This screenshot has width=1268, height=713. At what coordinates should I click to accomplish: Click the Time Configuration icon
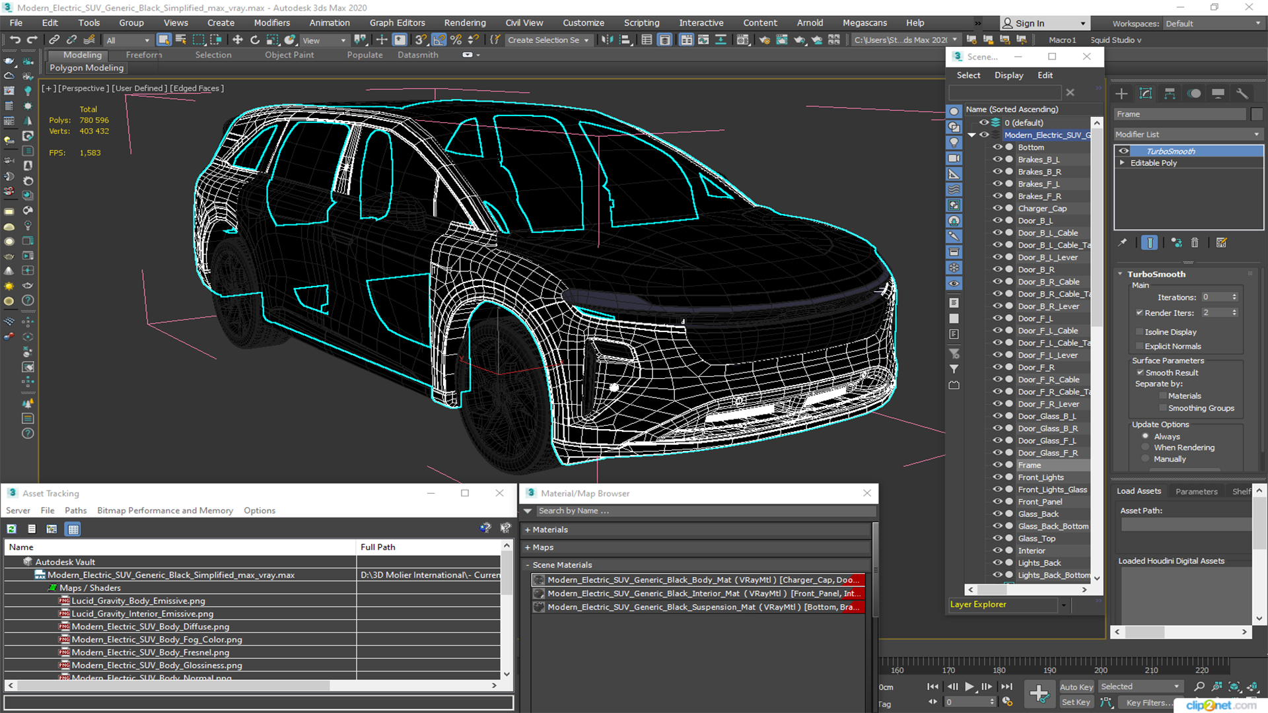tap(1007, 702)
